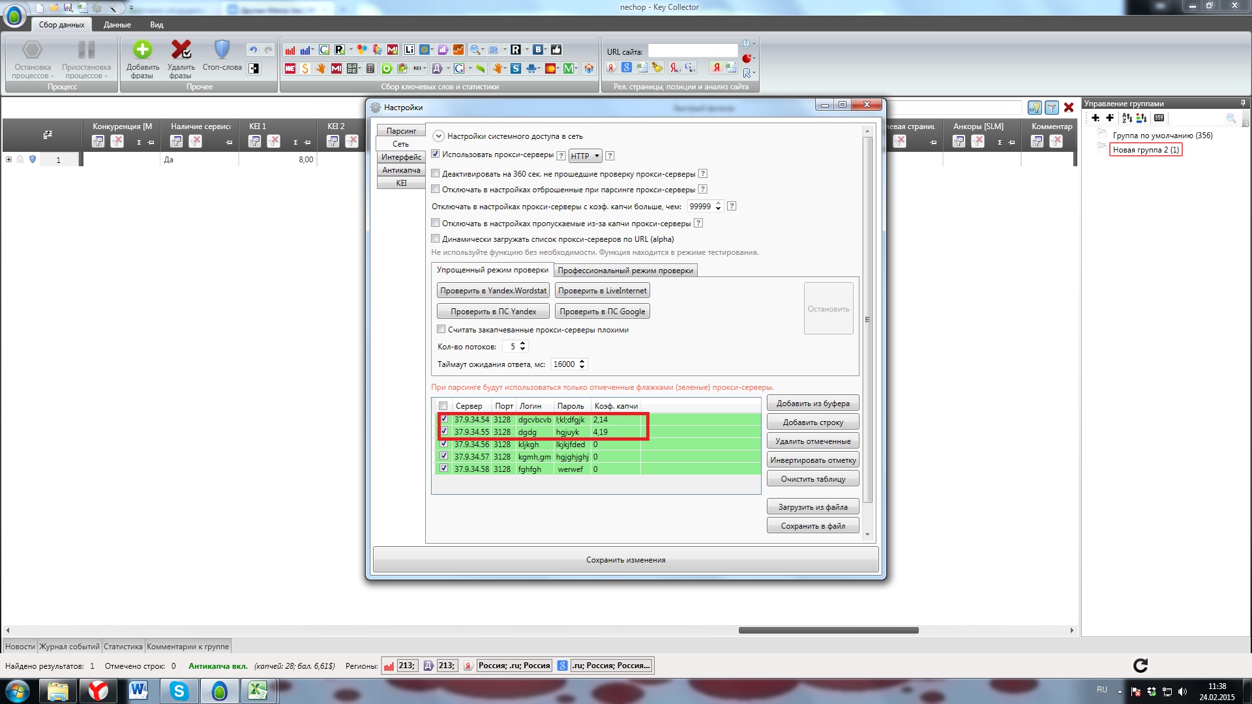
Task: Click the blue S icon in toolbar
Action: tap(516, 68)
